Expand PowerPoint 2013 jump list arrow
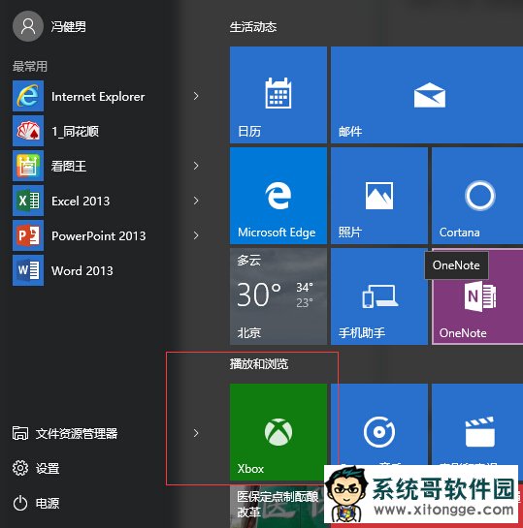Screen dimensions: 523x528 coord(196,235)
